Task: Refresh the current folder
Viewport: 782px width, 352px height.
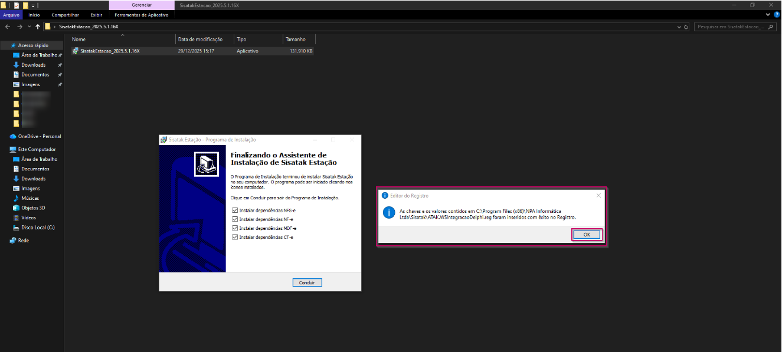Action: coord(686,27)
